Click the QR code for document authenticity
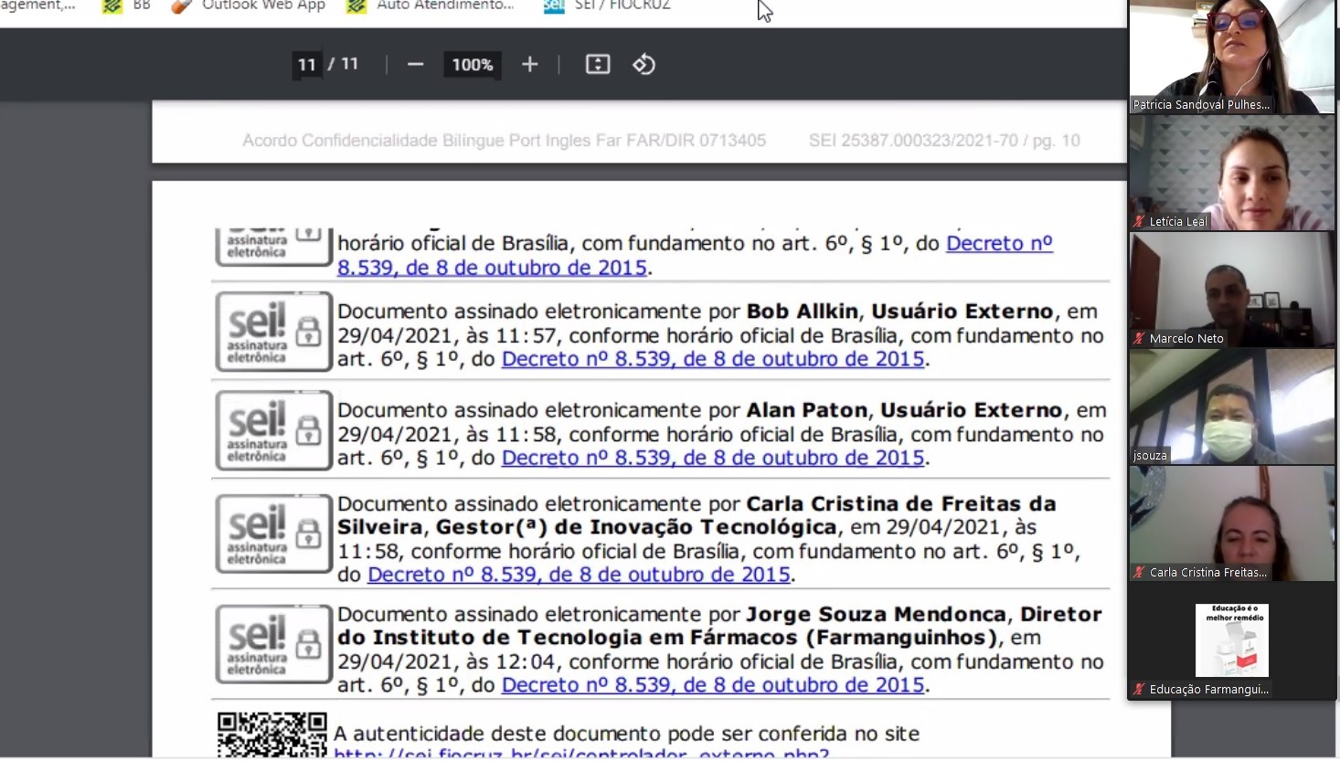Viewport: 1340px width, 761px height. click(271, 735)
